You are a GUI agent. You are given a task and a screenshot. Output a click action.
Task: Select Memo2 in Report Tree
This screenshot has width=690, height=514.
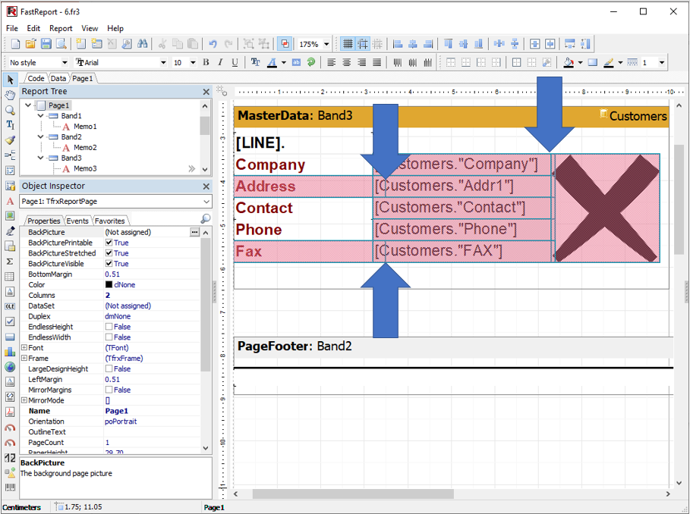(x=85, y=148)
